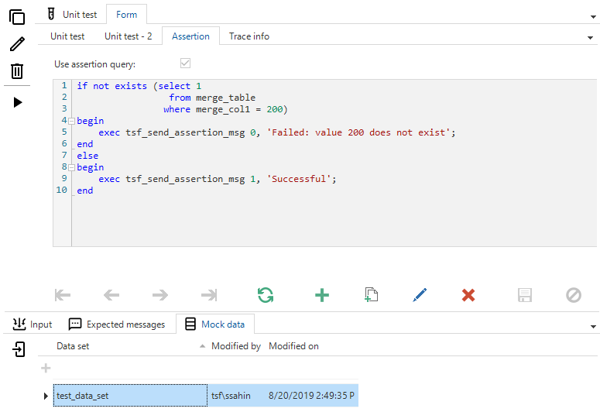600x412 pixels.
Task: Open the inner Unit test tab
Action: pyautogui.click(x=67, y=36)
